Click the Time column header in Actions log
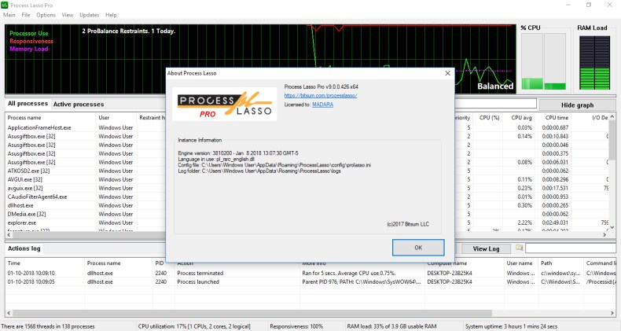The width and height of the screenshot is (621, 331). 45,263
